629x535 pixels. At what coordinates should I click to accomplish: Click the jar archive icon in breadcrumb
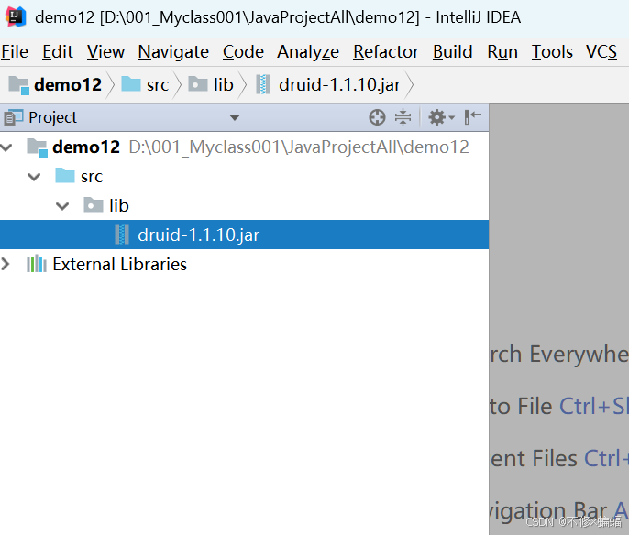pyautogui.click(x=263, y=84)
